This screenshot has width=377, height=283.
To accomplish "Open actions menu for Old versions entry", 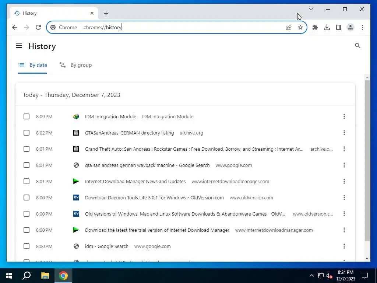I will pos(344,214).
